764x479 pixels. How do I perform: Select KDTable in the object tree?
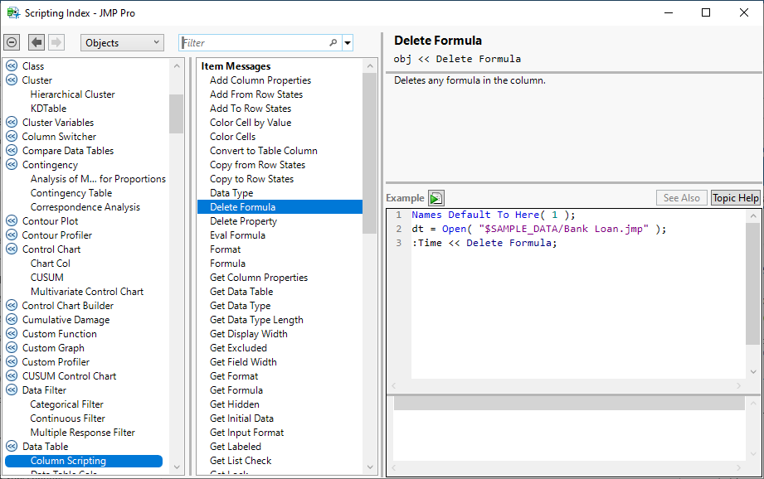click(x=48, y=109)
